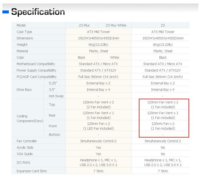This screenshot has height=180, width=204.
Task: Click the White color cell
Action: pos(115,57)
